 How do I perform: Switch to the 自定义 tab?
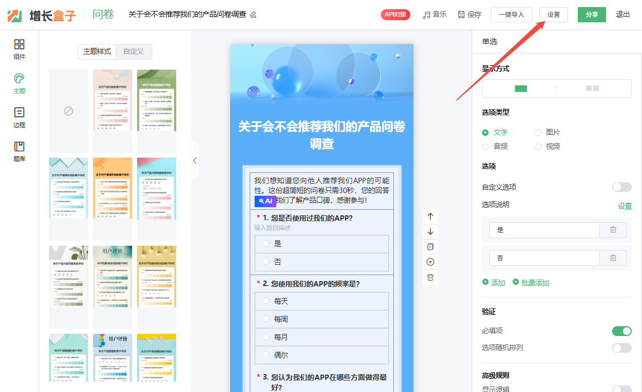click(x=133, y=52)
